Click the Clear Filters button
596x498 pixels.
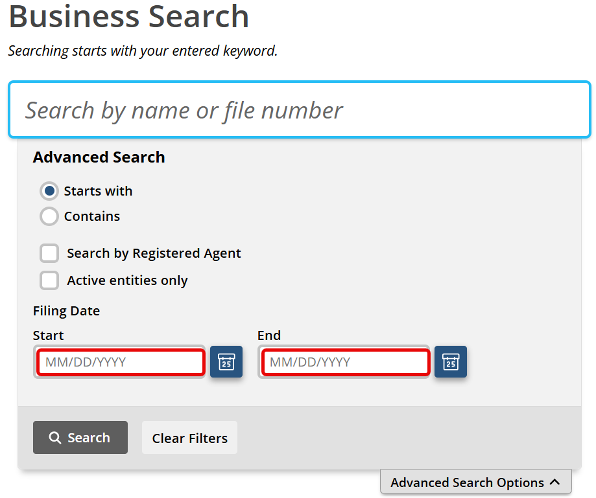pyautogui.click(x=189, y=438)
